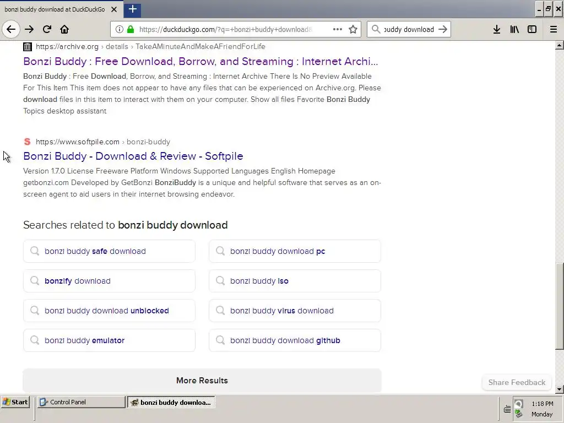Search bonzi buddy virus download
This screenshot has width=564, height=423.
(295, 311)
